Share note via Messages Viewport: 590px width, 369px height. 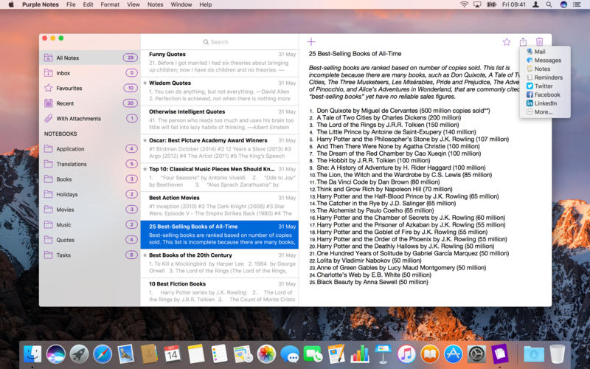pos(545,61)
